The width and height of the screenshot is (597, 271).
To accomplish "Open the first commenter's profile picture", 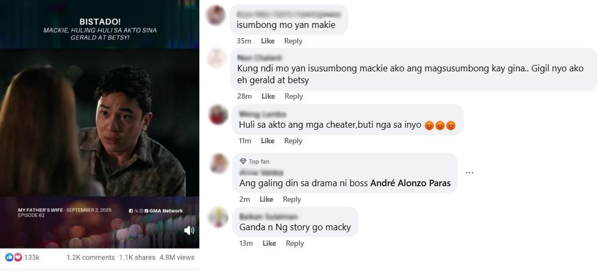I will [215, 15].
